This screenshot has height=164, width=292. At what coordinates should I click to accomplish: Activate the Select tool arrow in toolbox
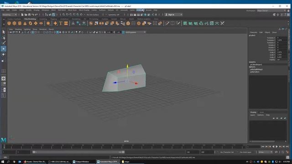[4, 32]
